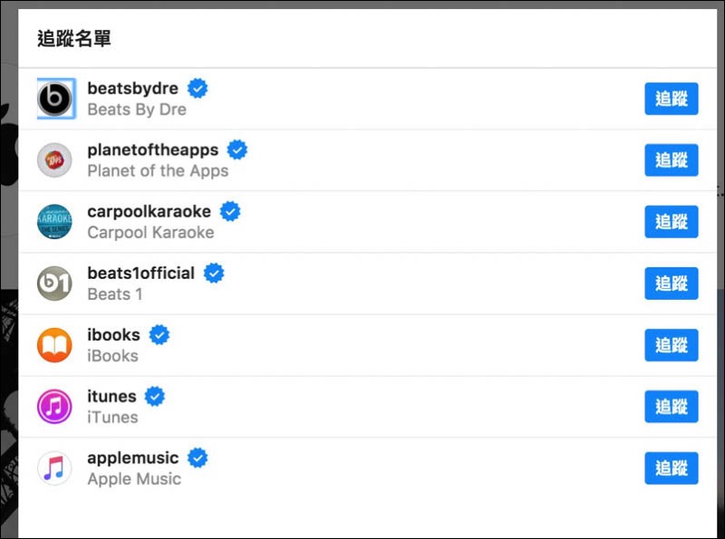
Task: Open the beatsbydre profile picture
Action: (x=55, y=99)
